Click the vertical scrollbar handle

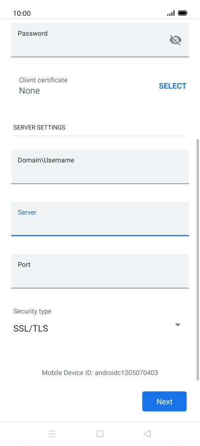pos(198,259)
